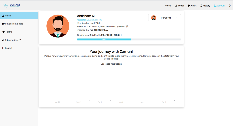Open the History page
Image resolution: width=233 pixels, height=126 pixels.
pos(205,6)
